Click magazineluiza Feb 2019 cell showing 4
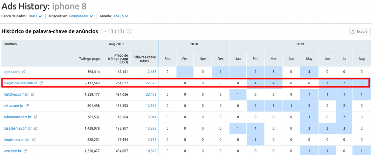The image size is (372, 155). click(x=256, y=83)
